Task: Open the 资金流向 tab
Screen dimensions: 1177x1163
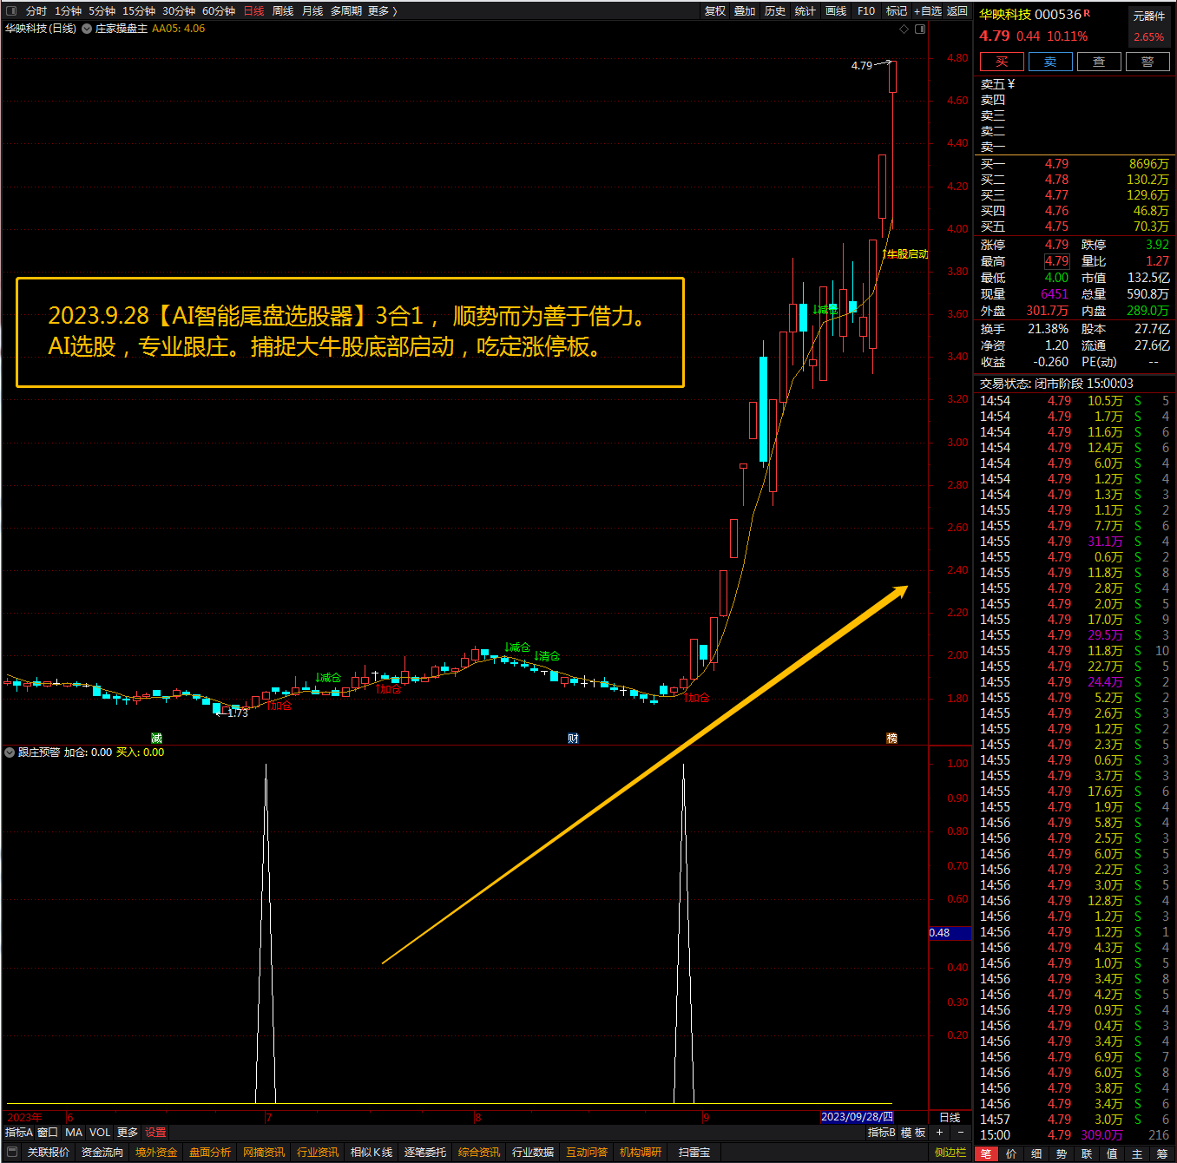Action: (x=102, y=1153)
